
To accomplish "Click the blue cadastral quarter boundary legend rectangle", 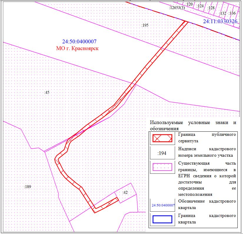I will [x=162, y=219].
